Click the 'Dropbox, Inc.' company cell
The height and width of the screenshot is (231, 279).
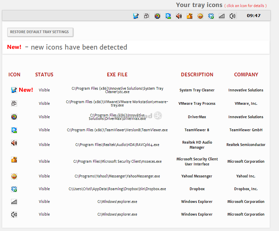click(x=246, y=189)
